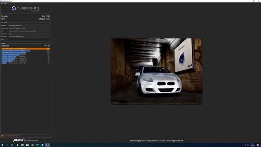The height and width of the screenshot is (147, 261).
Task: Click the taskbar clock
Action: click(x=252, y=145)
